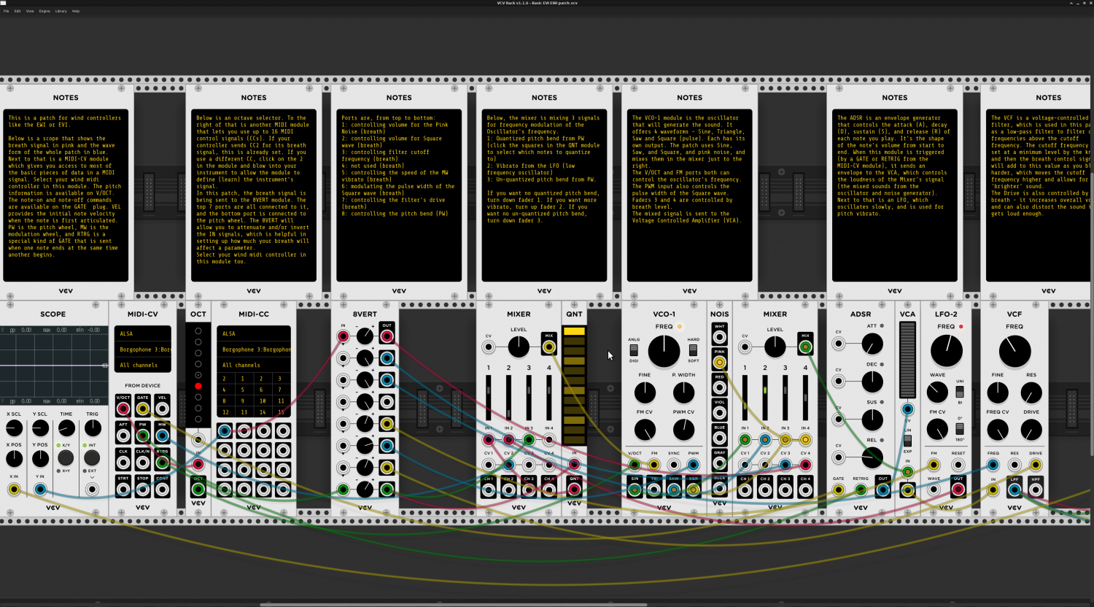This screenshot has width=1094, height=607.
Task: Click the V/OCT output jack on MIDI-CV
Action: click(123, 409)
